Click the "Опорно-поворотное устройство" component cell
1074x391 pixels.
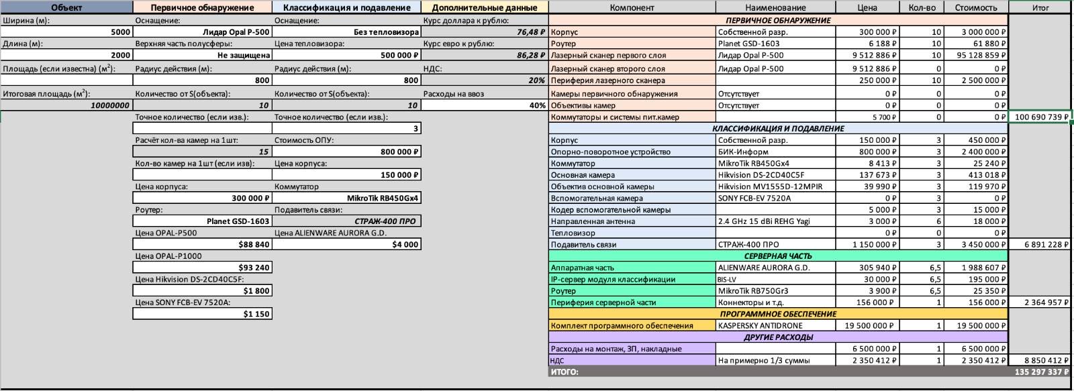tap(632, 152)
